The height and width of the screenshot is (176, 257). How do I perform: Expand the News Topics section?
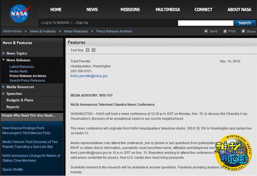tap(3, 54)
